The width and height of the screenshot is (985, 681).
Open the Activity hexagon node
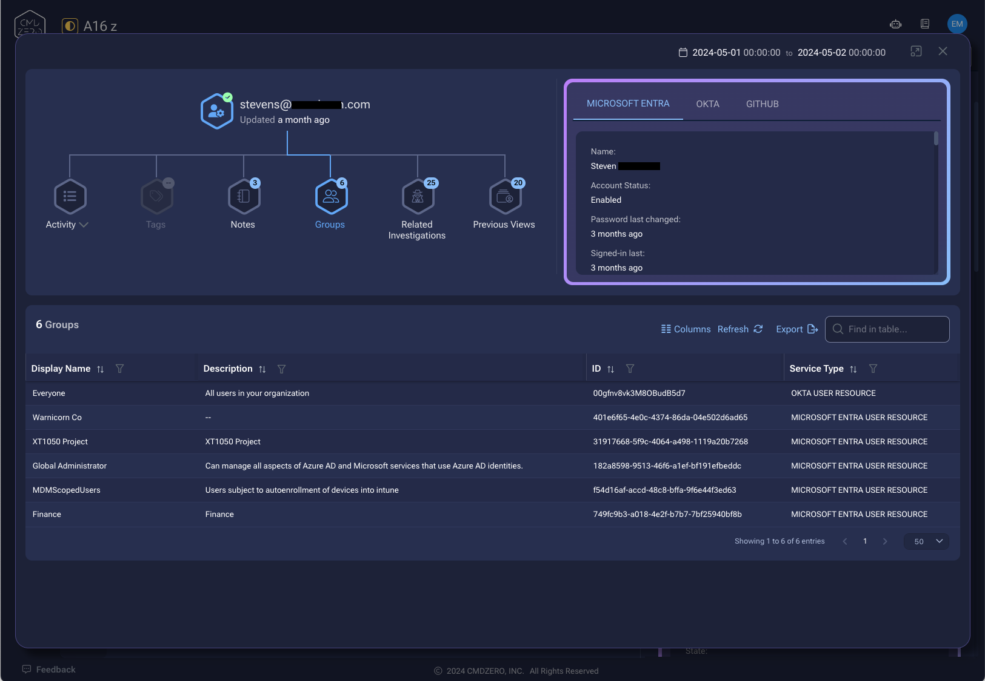click(x=70, y=196)
